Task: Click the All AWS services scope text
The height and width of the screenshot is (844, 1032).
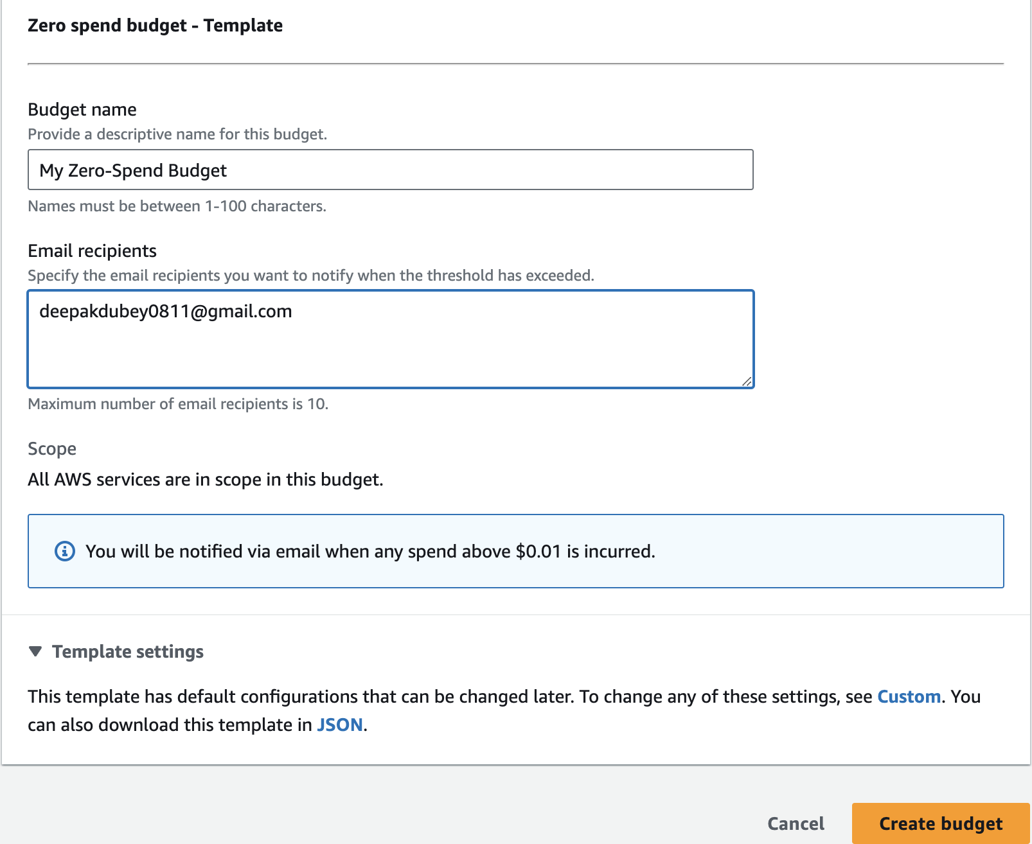Action: [x=206, y=480]
